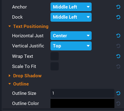
Task: Open the Vertical Justification Top dropdown
Action: coord(71,46)
